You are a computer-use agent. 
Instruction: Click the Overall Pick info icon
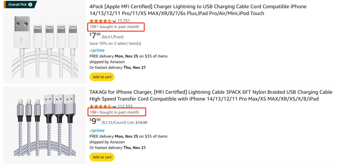pos(30,4)
